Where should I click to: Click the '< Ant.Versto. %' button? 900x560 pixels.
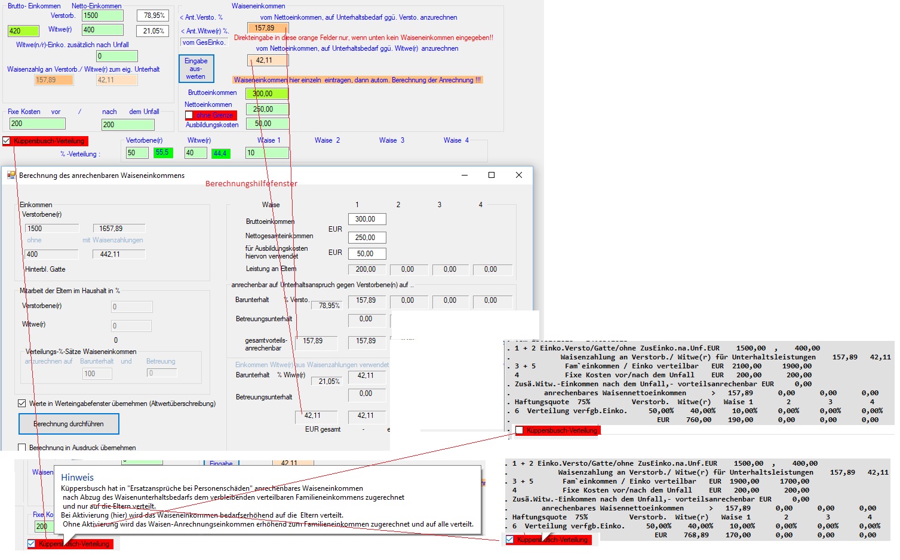pos(202,17)
